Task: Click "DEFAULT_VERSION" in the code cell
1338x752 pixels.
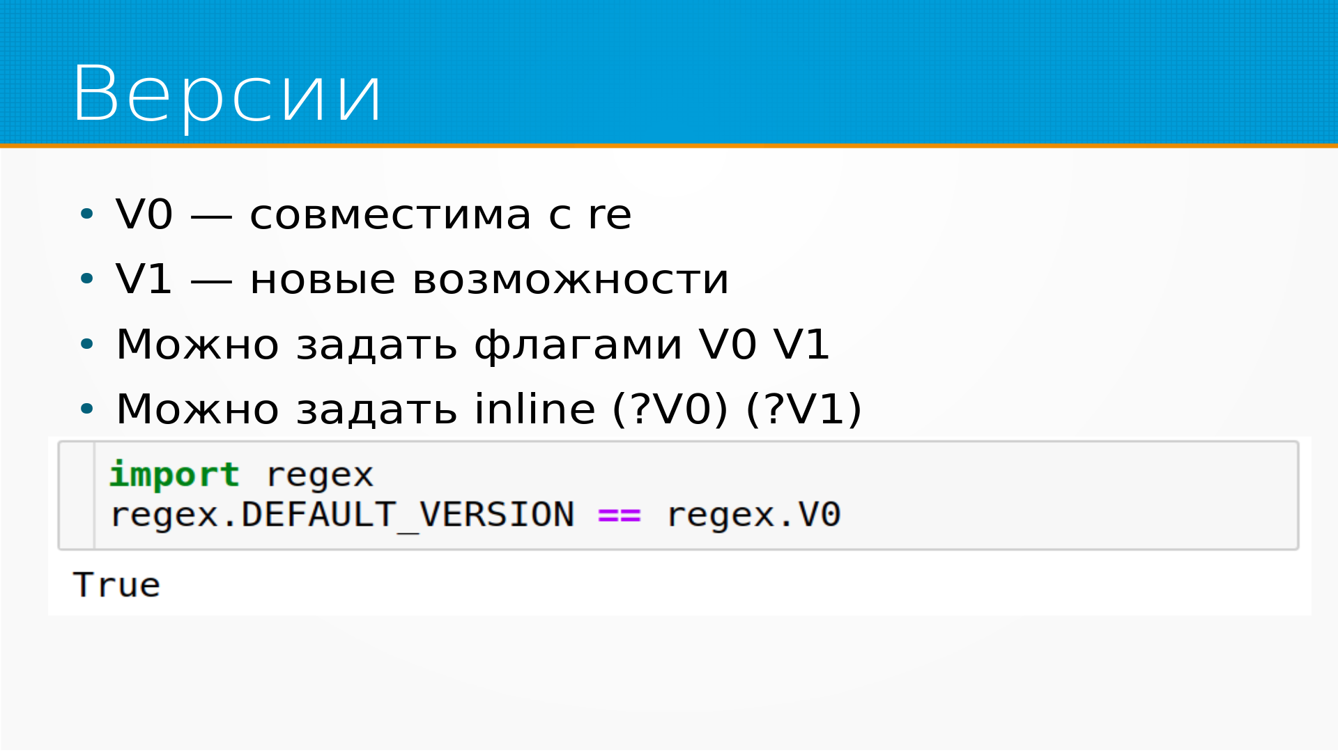Action: pos(408,515)
